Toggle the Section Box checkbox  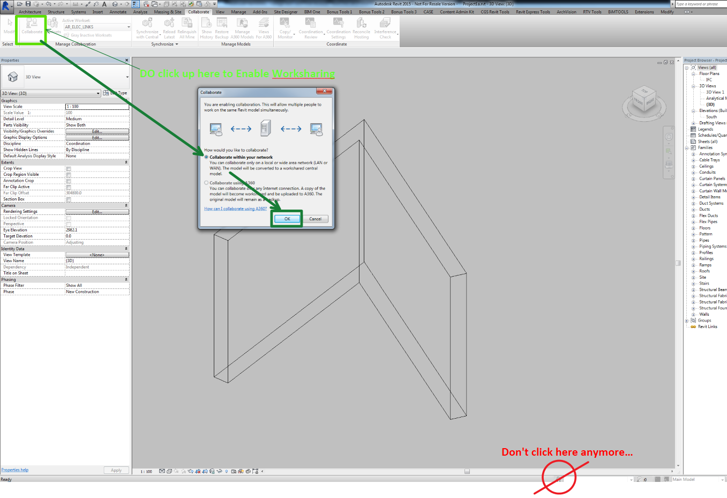click(x=69, y=199)
